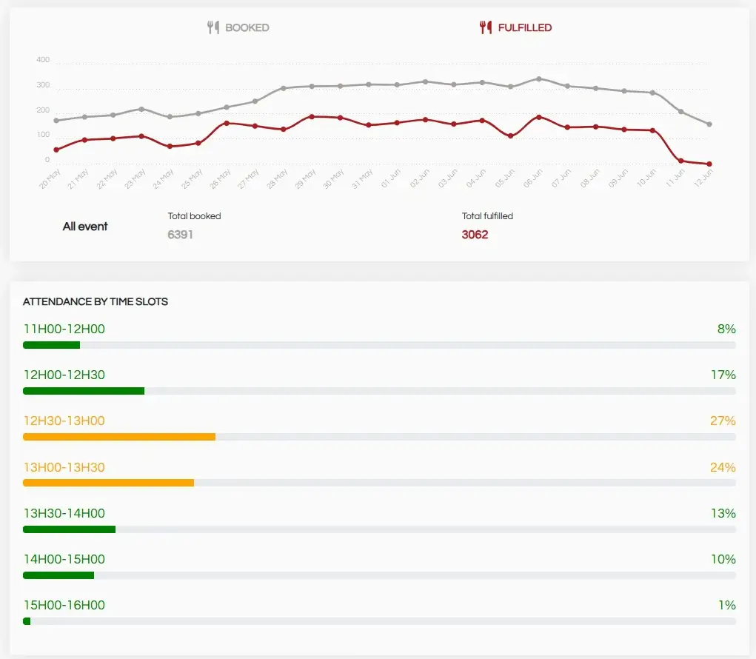
Task: Click the booked data point for 06 Jun
Action: click(x=539, y=78)
